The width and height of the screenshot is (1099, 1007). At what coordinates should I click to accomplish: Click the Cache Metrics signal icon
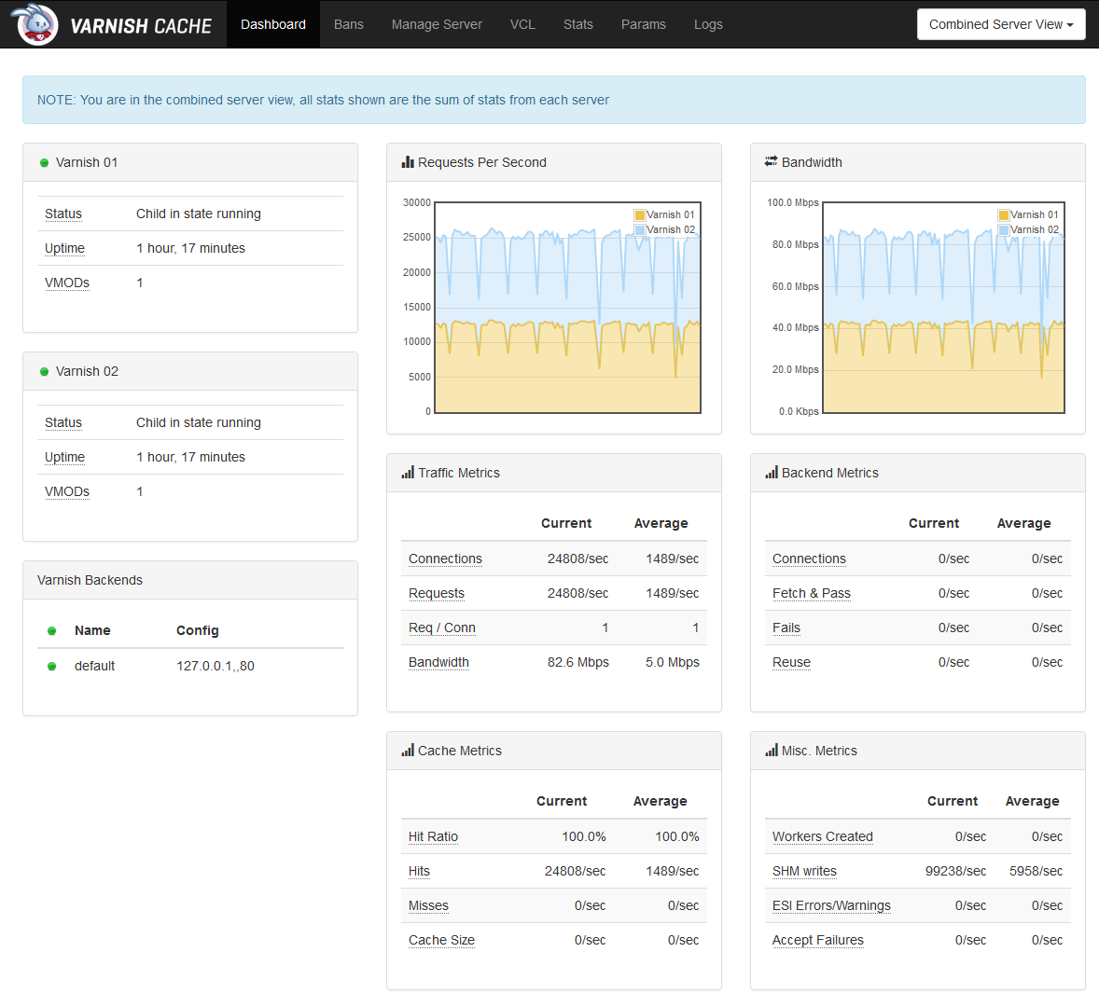[x=408, y=751]
